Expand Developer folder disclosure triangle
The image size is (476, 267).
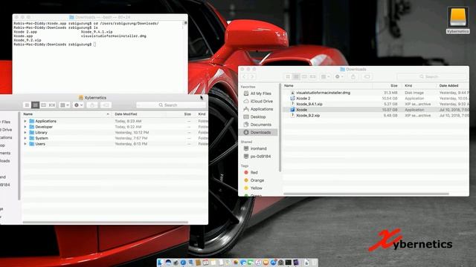pos(25,127)
